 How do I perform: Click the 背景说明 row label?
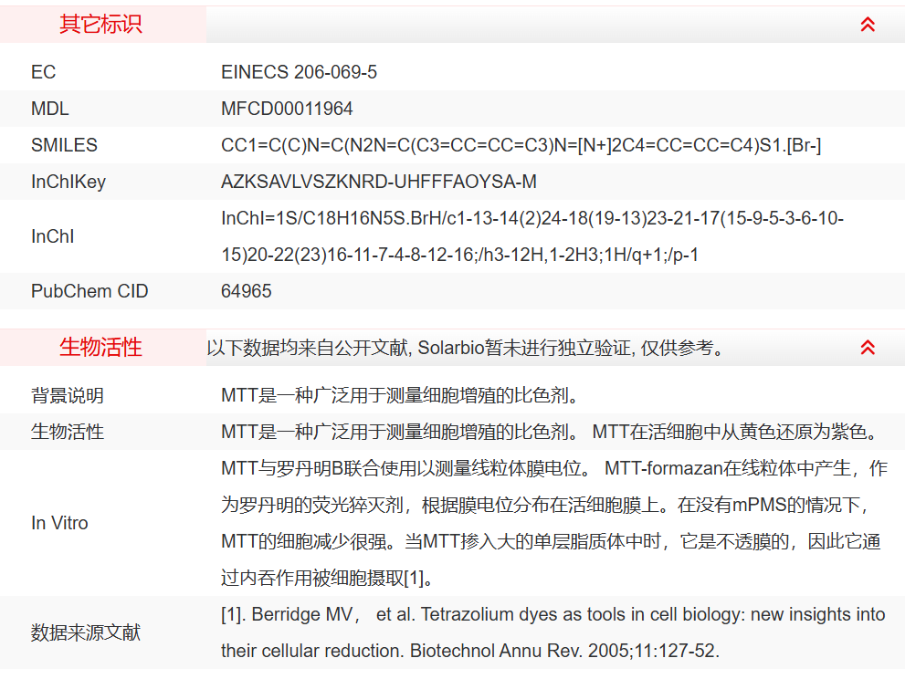(x=68, y=395)
